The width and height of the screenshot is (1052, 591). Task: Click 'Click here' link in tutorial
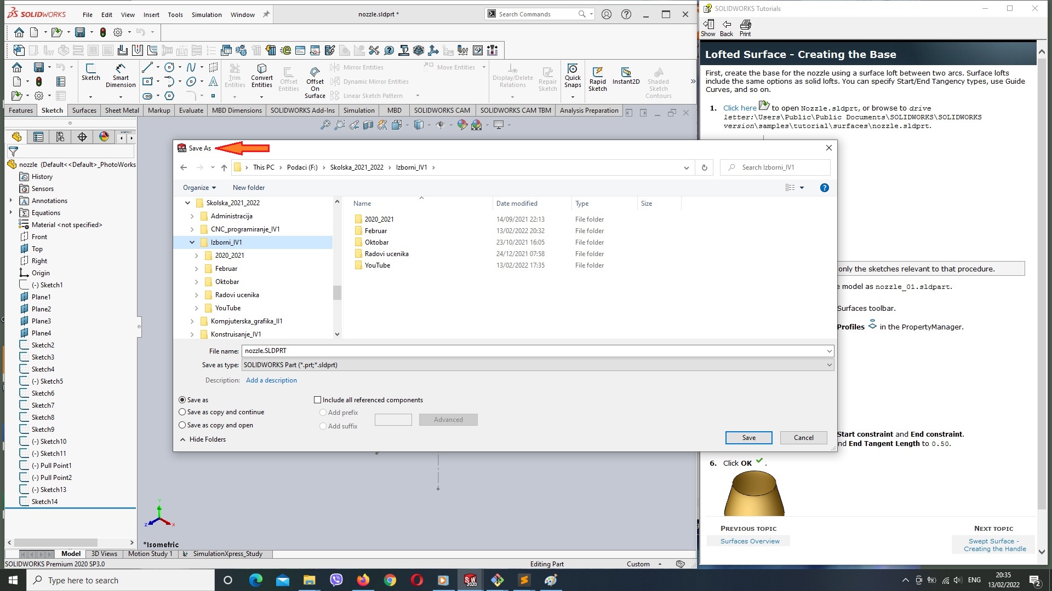pos(740,108)
